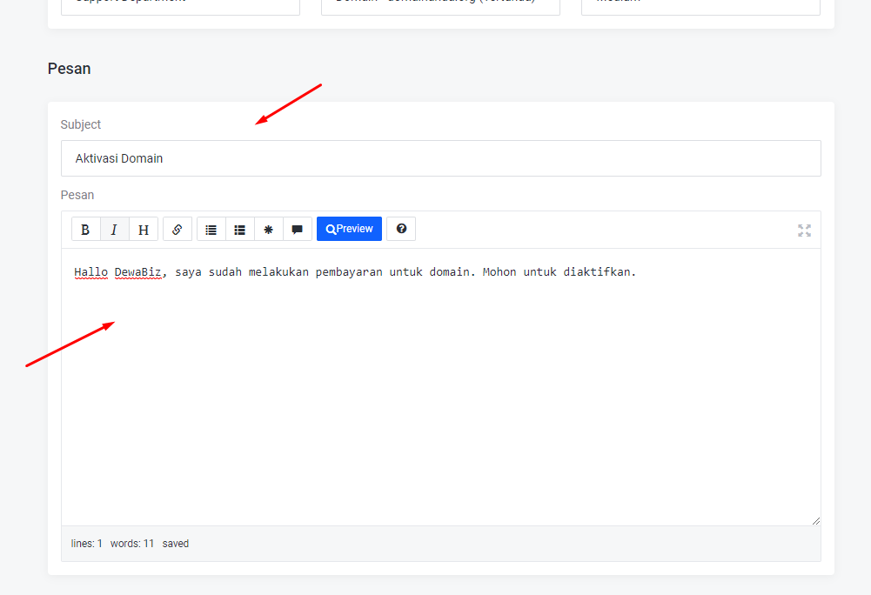Click the misspelled word DewaBiz in the message
Image resolution: width=871 pixels, height=595 pixels.
[137, 272]
